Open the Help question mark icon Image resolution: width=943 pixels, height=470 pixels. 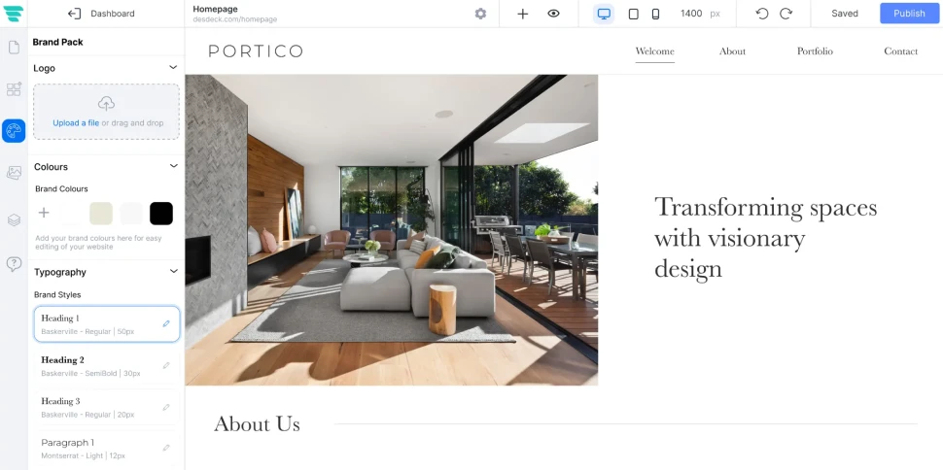[14, 264]
